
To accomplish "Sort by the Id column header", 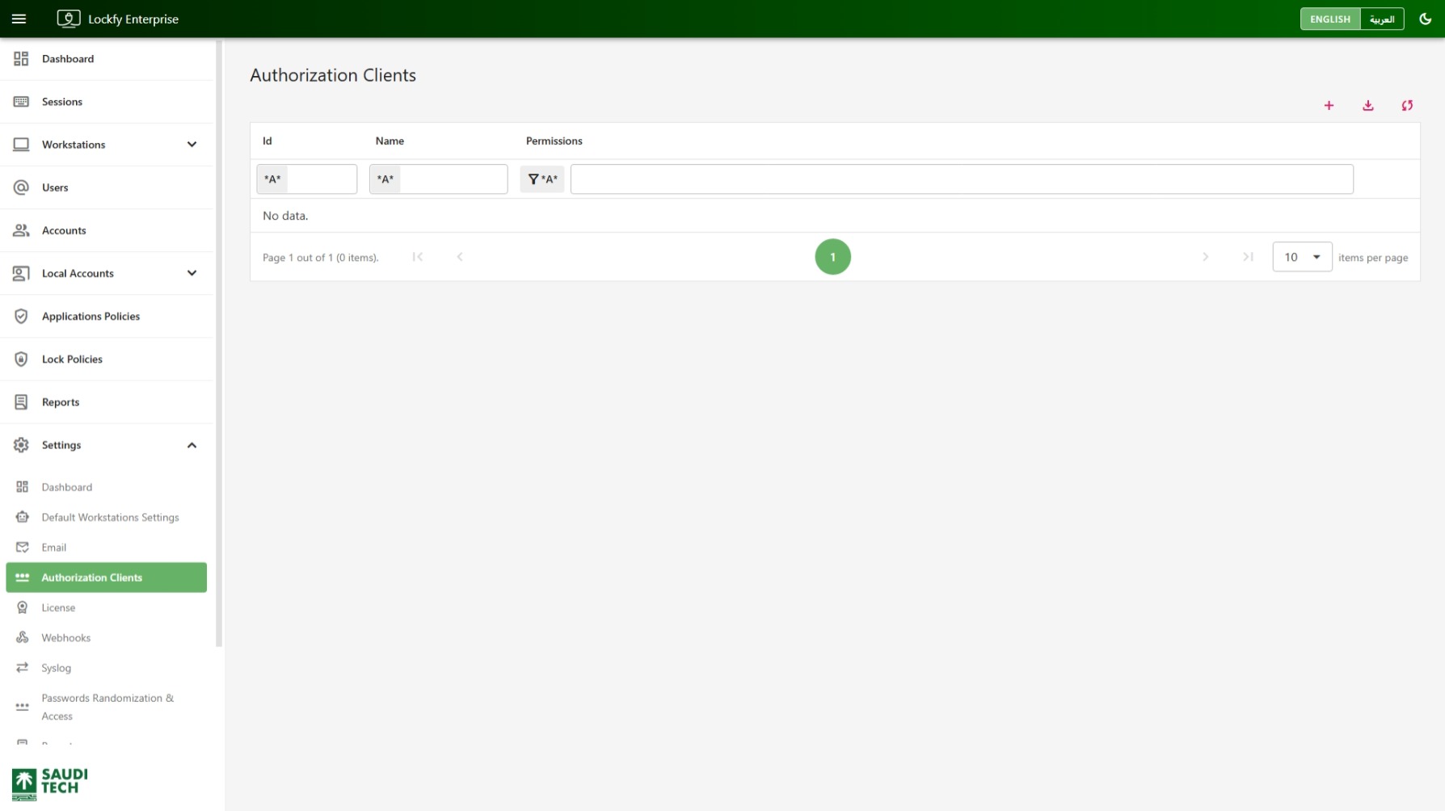I will [x=268, y=141].
